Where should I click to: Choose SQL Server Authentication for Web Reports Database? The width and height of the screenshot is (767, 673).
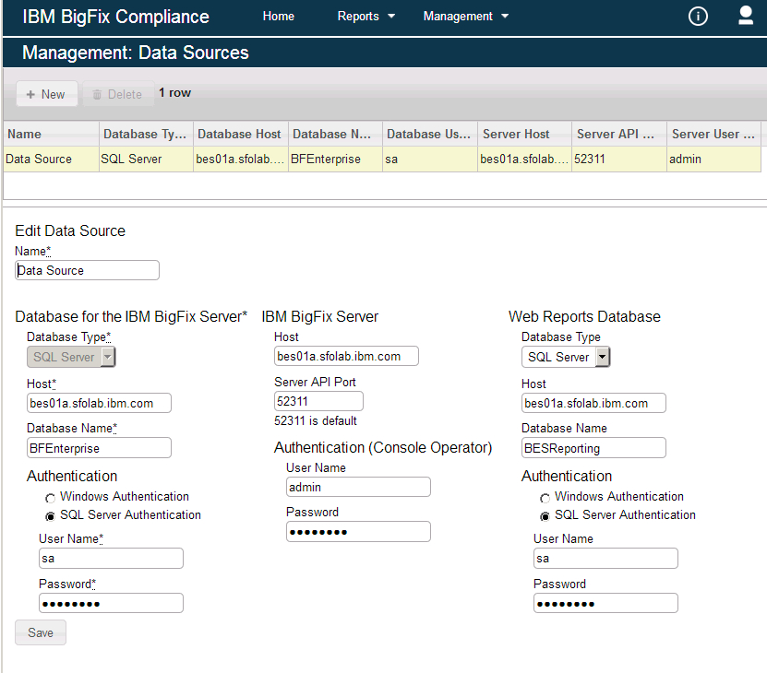[x=545, y=516]
